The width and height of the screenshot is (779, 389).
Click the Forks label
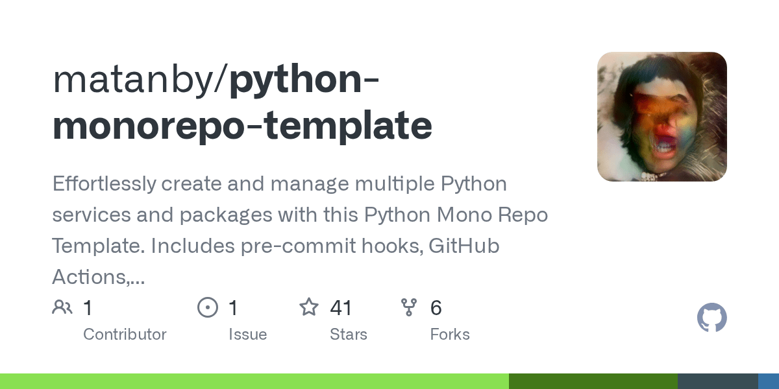pyautogui.click(x=450, y=335)
